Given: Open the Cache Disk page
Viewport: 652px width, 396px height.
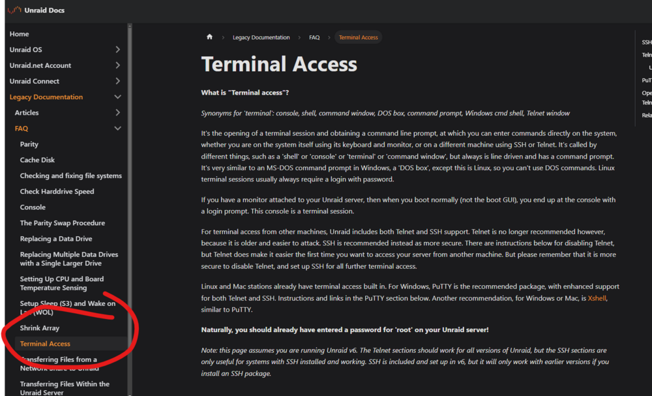Looking at the screenshot, I should pos(37,160).
